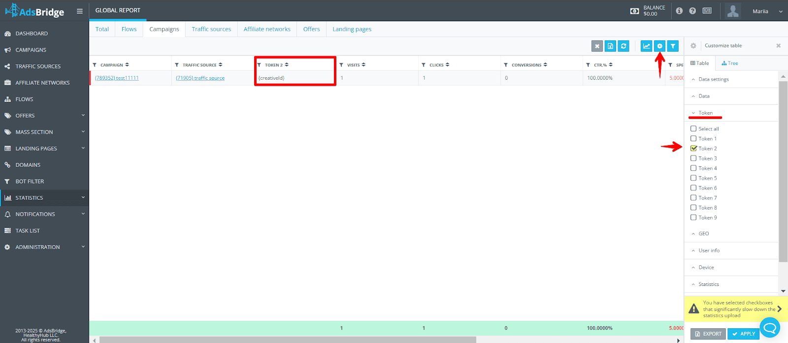
Task: Open the balance wallet icon
Action: point(635,11)
